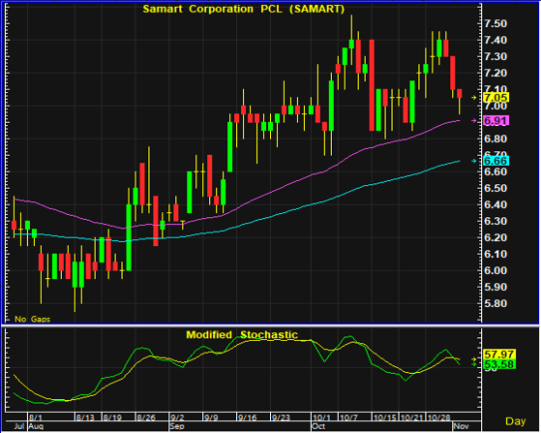
Task: Click the 7.40 price axis label
Action: point(496,40)
